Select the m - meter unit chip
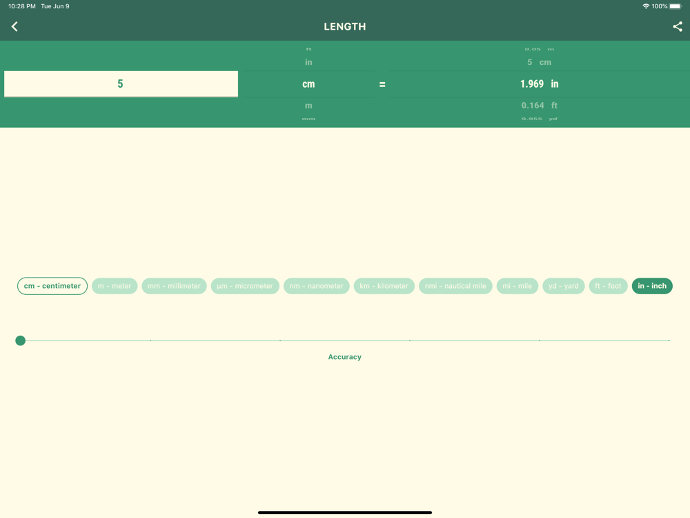 pos(115,286)
